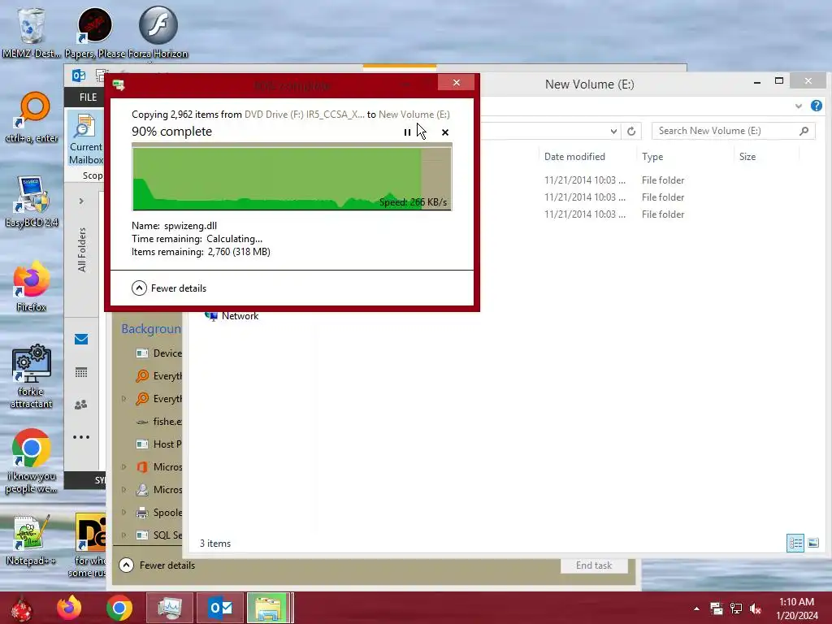Screen dimensions: 832x624
Task: Open People view in Outlook sidebar
Action: click(x=81, y=405)
